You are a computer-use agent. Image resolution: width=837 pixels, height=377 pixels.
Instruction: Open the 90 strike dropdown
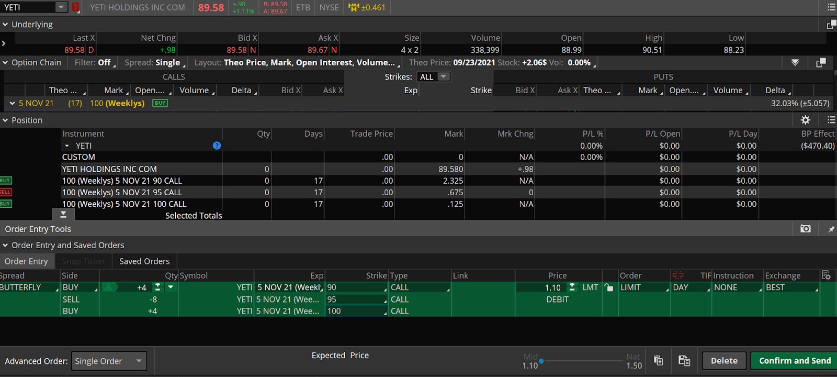coord(357,287)
